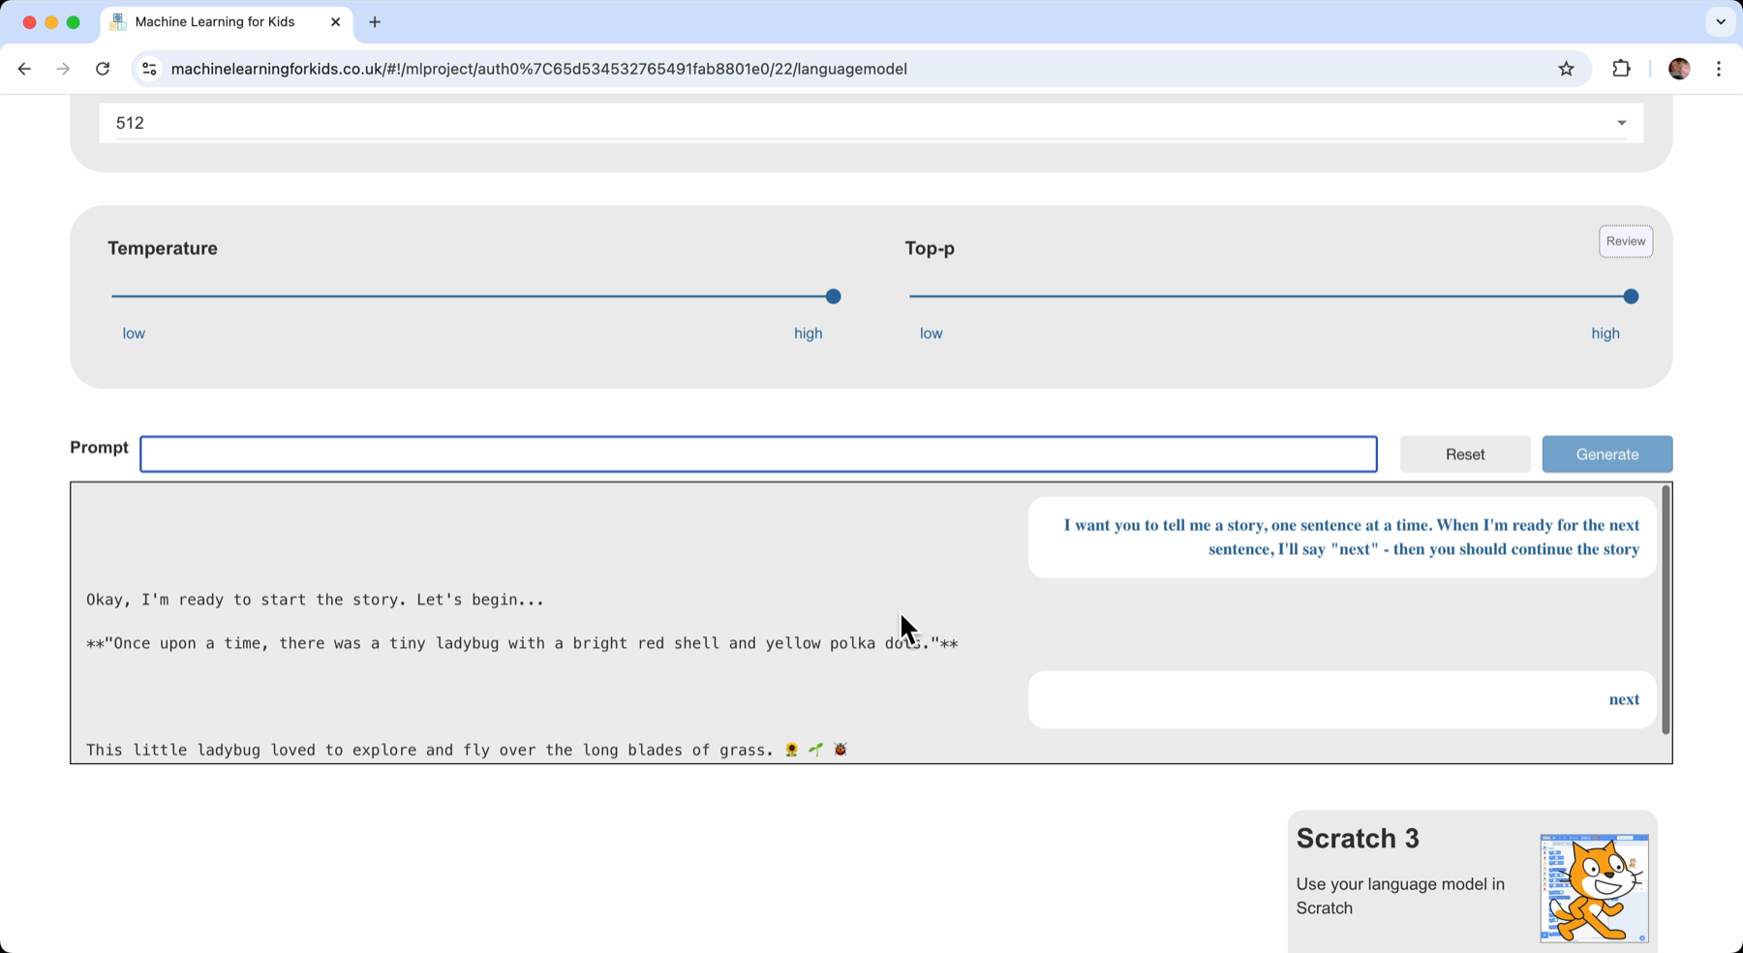Click the Temperature slider handle
The image size is (1743, 953).
pyautogui.click(x=833, y=296)
